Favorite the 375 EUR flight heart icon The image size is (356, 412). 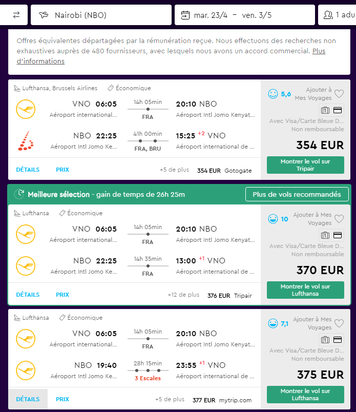tap(339, 323)
